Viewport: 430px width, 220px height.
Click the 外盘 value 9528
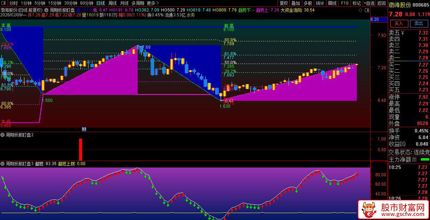(x=422, y=124)
